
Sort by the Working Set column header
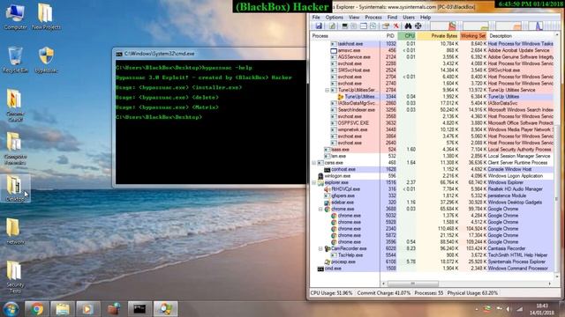click(473, 36)
